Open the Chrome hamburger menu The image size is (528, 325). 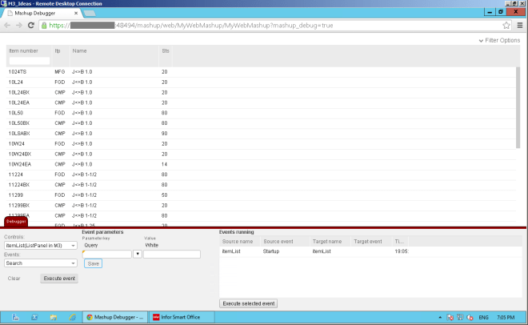pyautogui.click(x=520, y=26)
